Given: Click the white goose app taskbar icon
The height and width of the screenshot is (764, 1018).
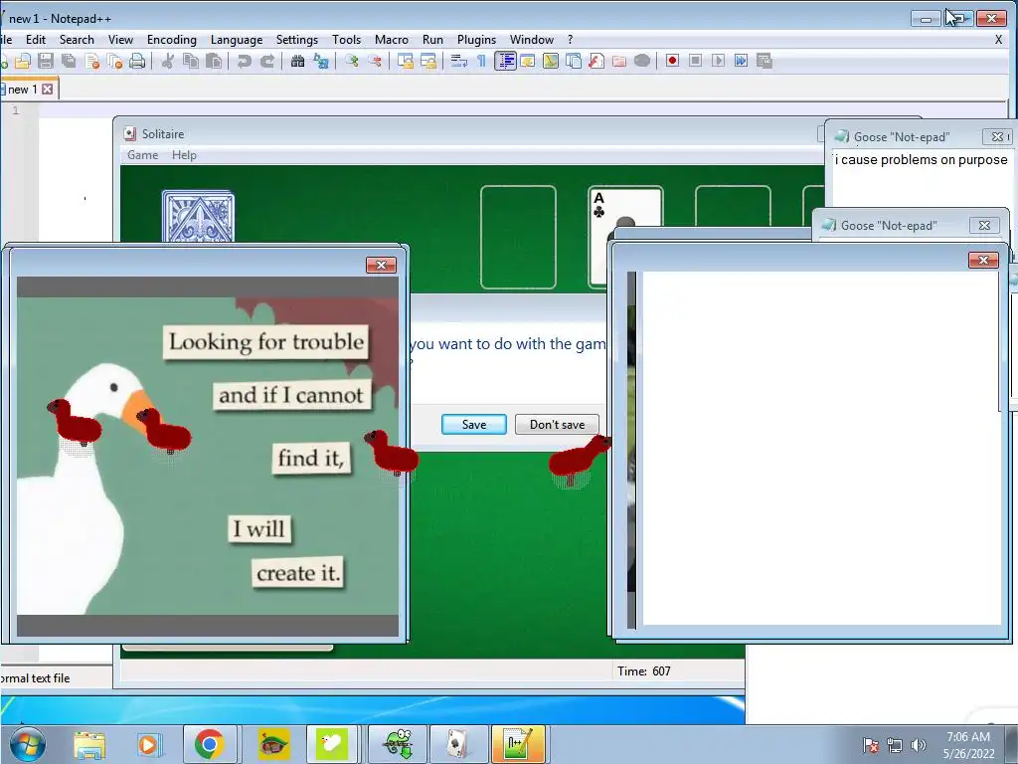Looking at the screenshot, I should coord(332,744).
